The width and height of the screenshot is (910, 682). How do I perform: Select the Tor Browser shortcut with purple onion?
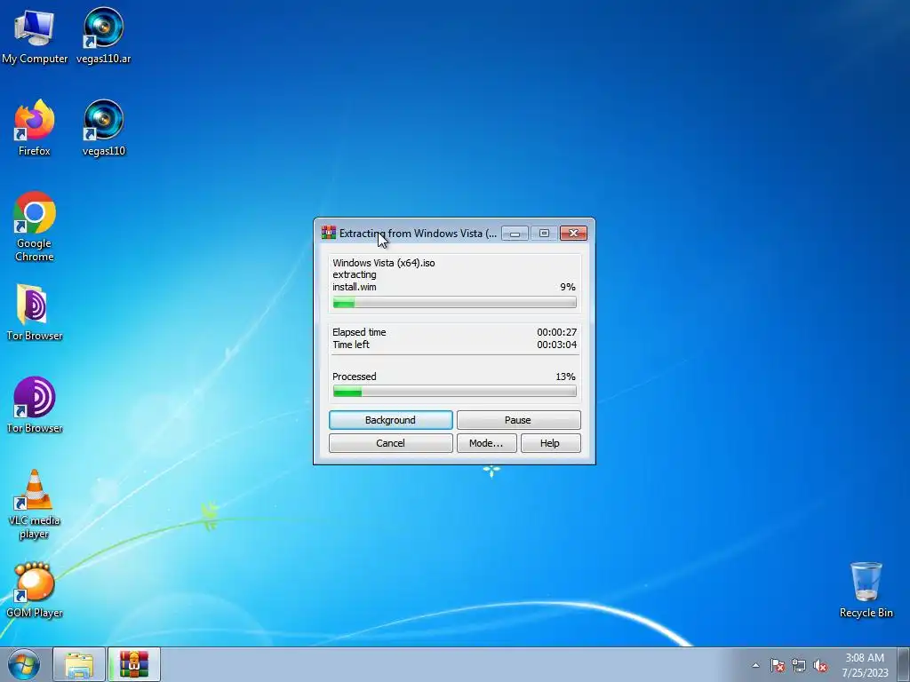click(35, 405)
